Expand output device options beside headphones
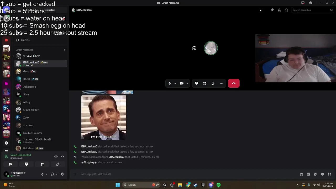Viewport: 336px width, 189px height. [57, 174]
